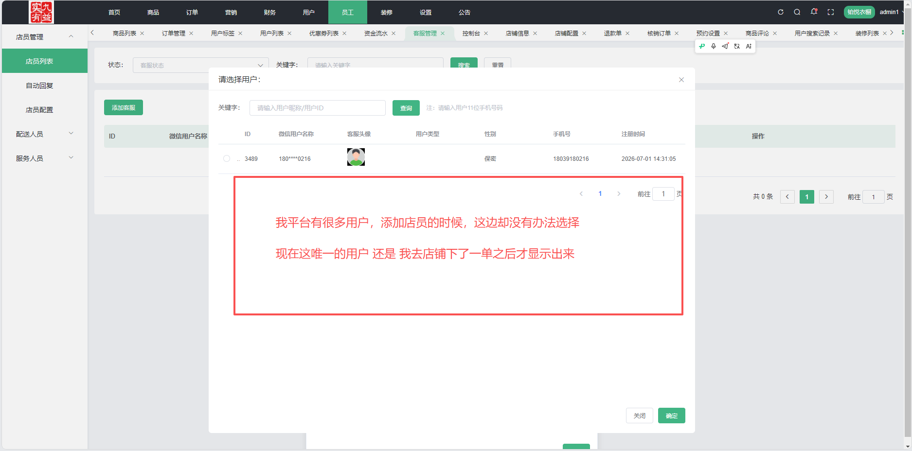Screen dimensions: 912x451
Task: Collapse the 店员管理 sidebar section
Action: (45, 36)
